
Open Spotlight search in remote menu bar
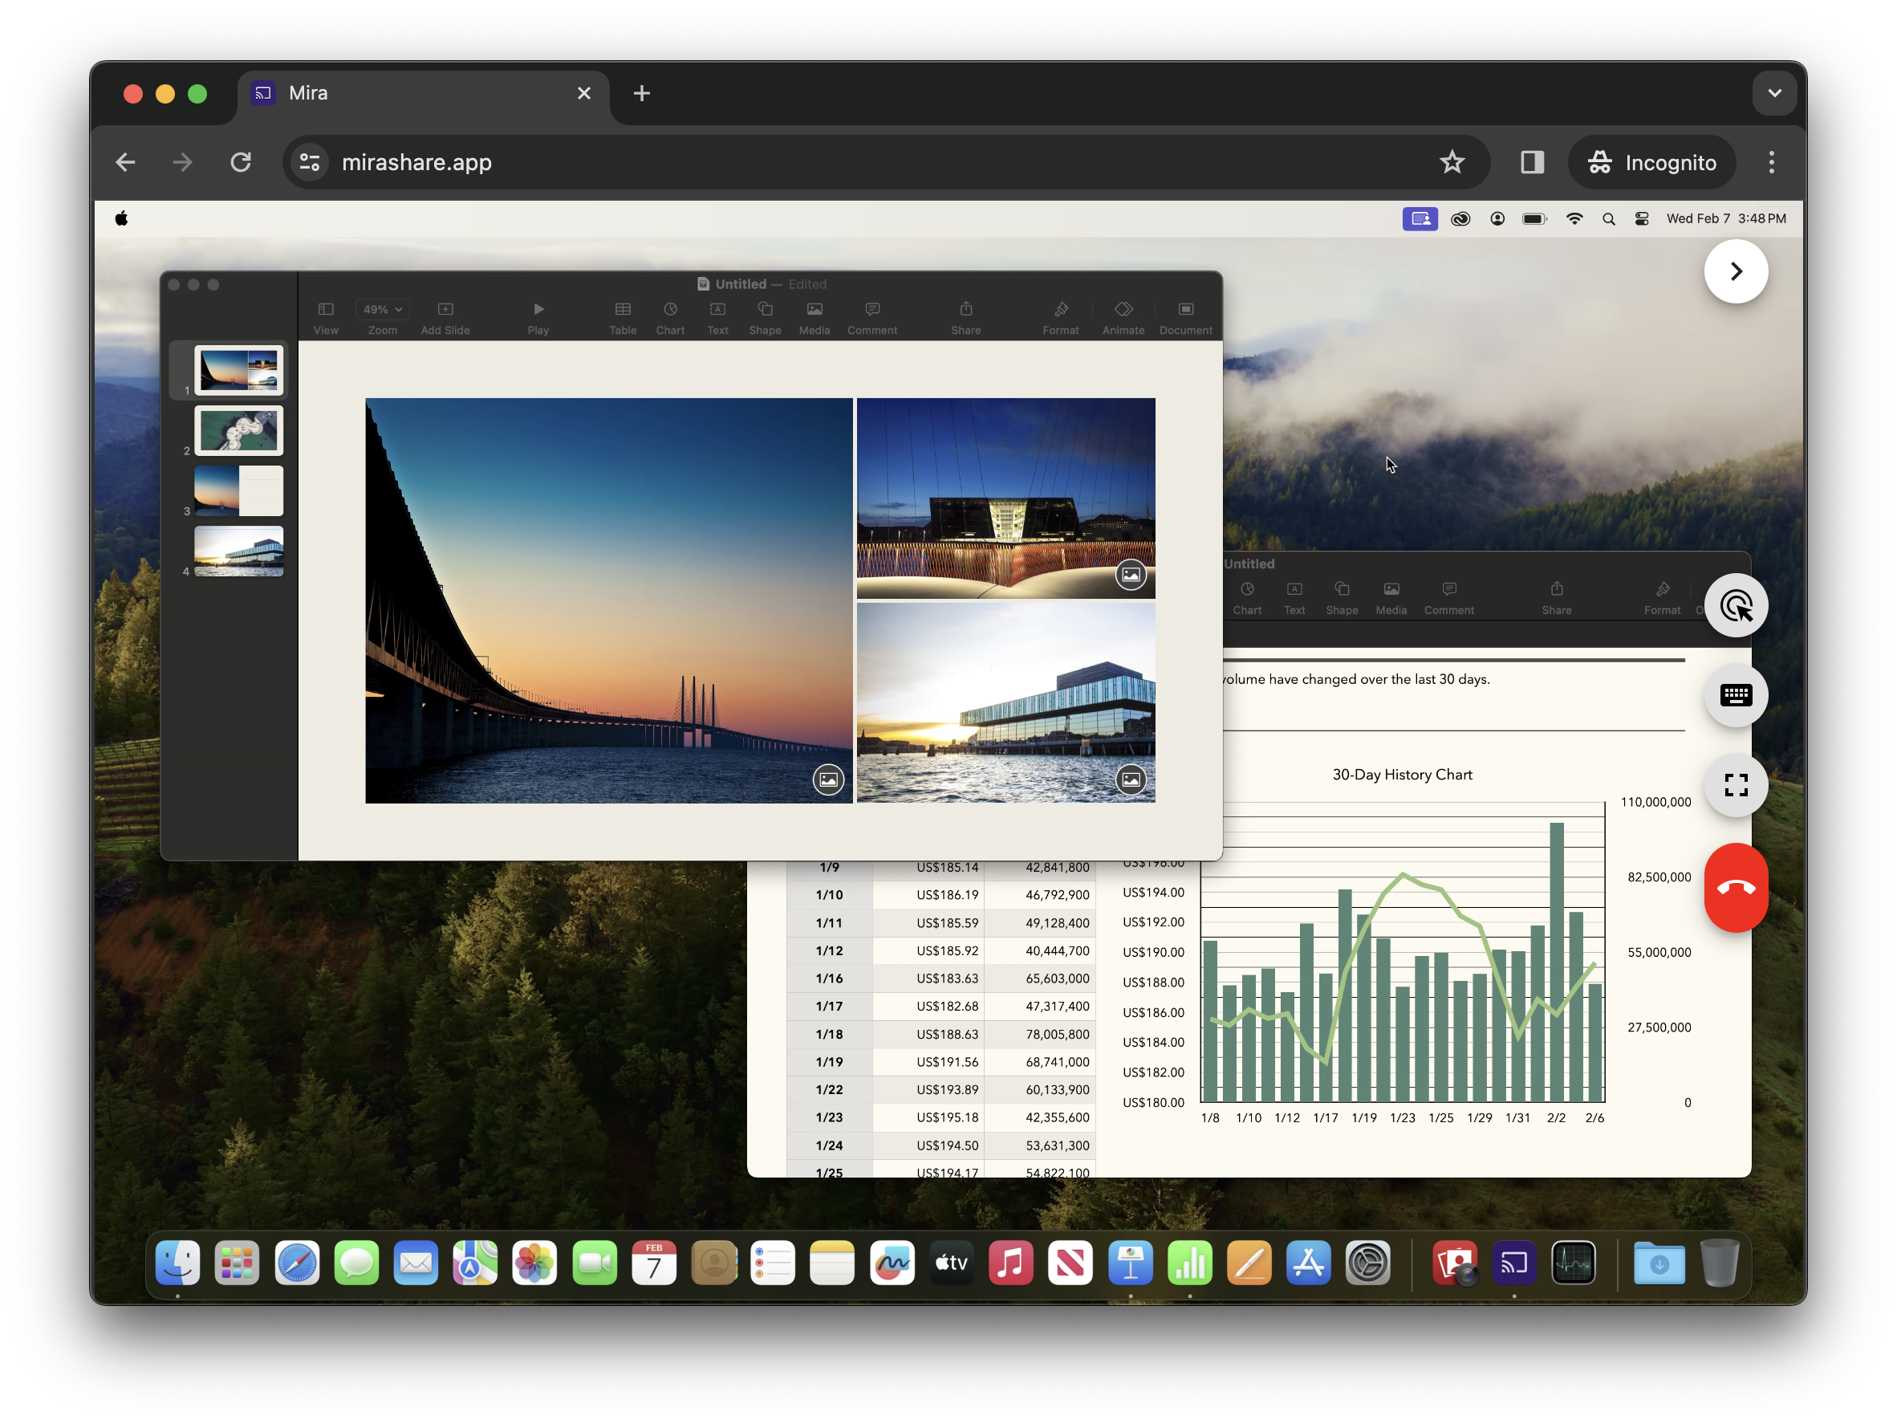coord(1609,219)
